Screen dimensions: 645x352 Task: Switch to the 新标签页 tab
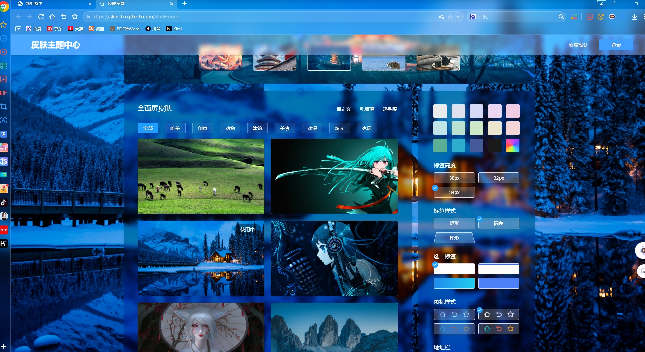coord(51,4)
